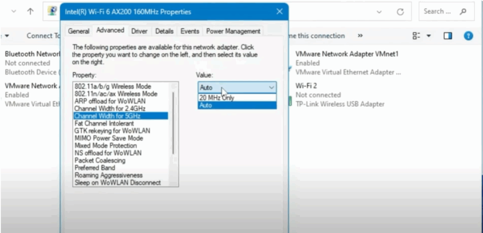Click the Up arrow in Explorer navigation
Viewport: 483px width, 233px height.
(30, 11)
